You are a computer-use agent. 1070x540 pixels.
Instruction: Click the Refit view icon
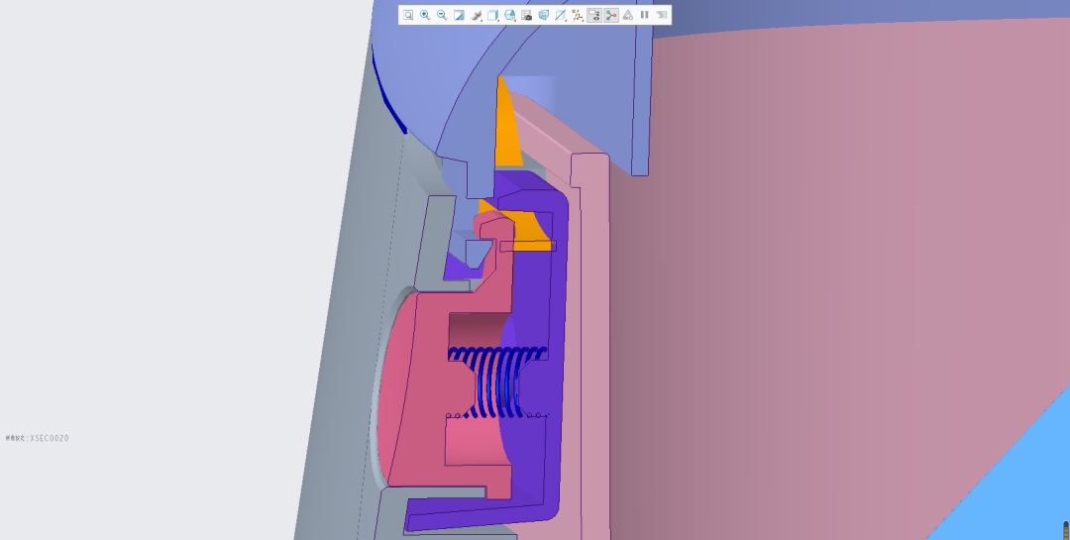coord(408,15)
